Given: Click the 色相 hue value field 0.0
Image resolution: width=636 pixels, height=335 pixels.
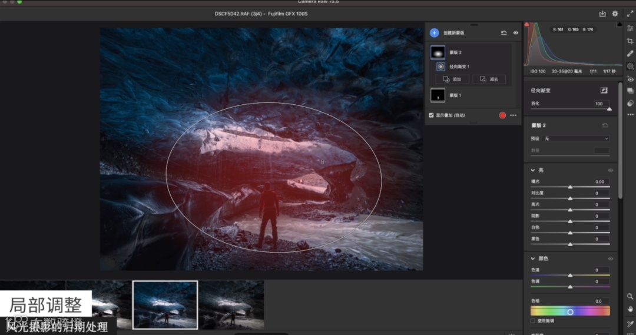Looking at the screenshot, I should pyautogui.click(x=601, y=301).
